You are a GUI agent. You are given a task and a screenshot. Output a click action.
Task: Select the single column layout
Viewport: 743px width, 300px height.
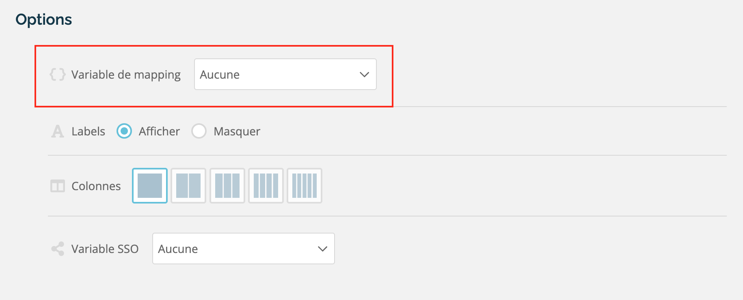click(x=150, y=186)
